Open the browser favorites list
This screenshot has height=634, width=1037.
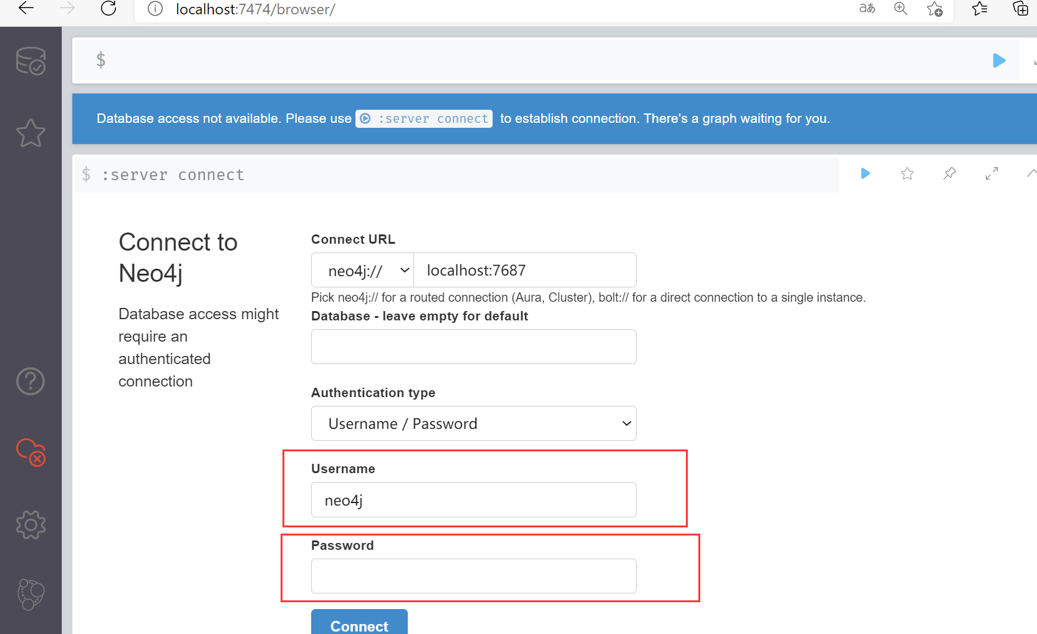980,8
